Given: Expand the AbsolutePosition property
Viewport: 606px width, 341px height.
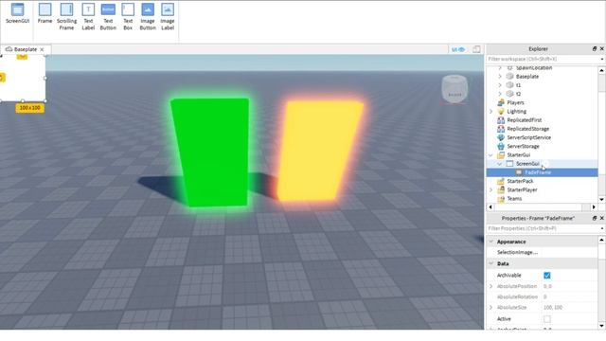Looking at the screenshot, I should coord(491,286).
